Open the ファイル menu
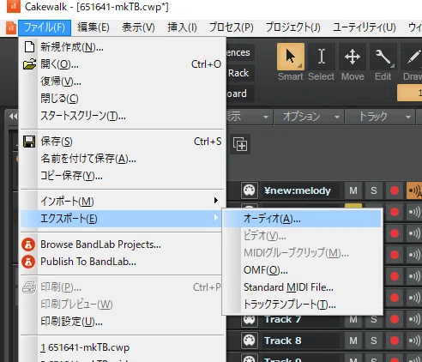 (x=45, y=27)
